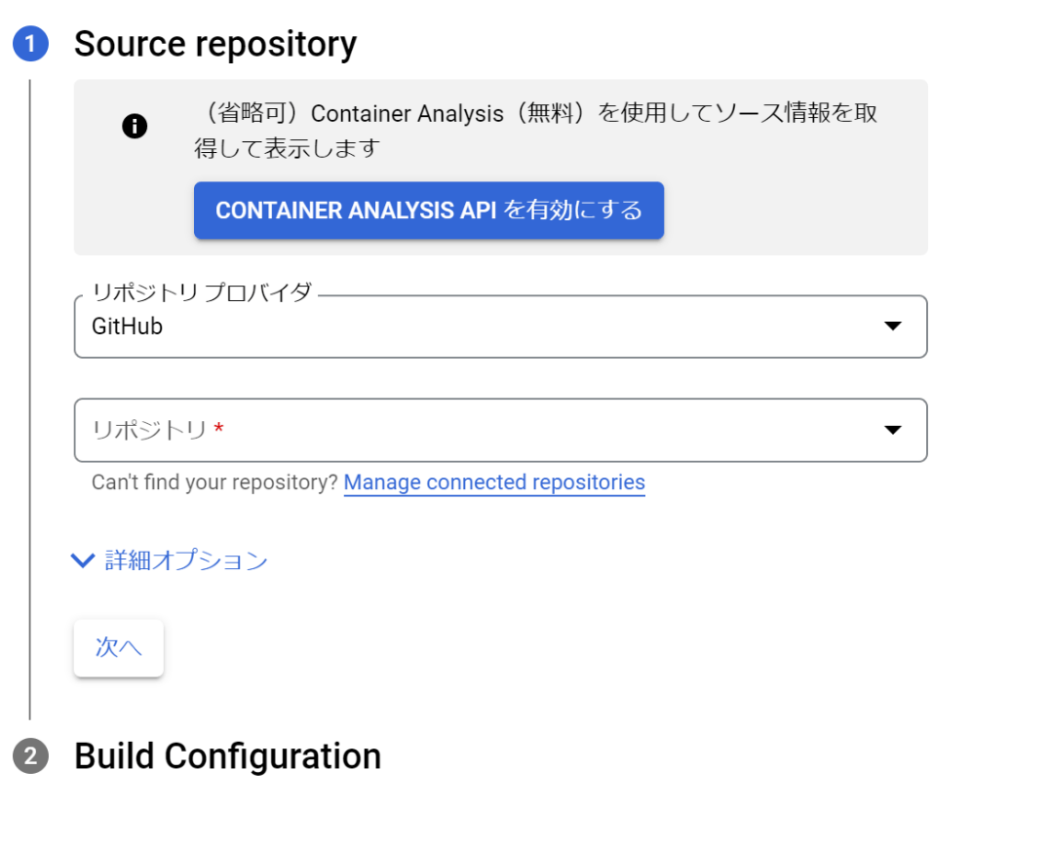The image size is (1049, 847).
Task: Click the step 2 circle icon
Action: pyautogui.click(x=31, y=756)
